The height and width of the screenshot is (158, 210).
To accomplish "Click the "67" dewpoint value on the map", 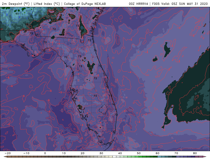I will (9, 35).
